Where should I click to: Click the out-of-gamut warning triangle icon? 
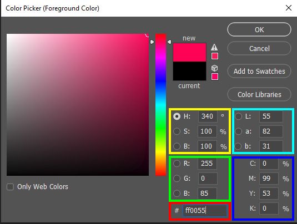[x=214, y=47]
